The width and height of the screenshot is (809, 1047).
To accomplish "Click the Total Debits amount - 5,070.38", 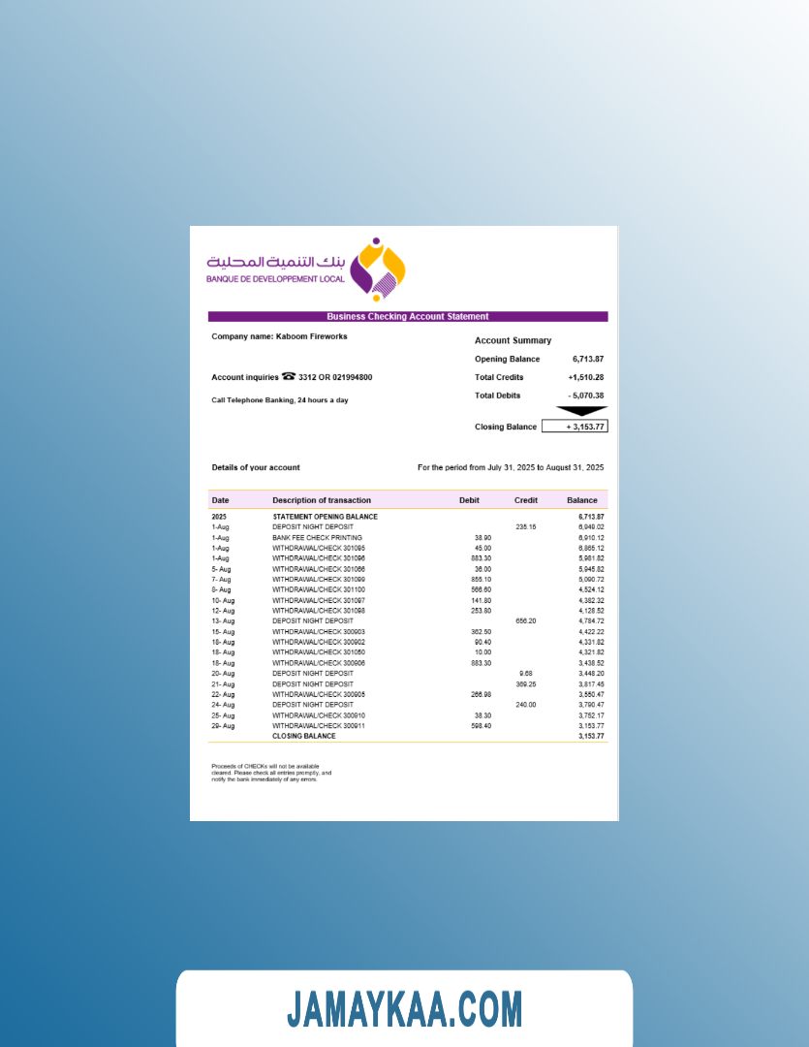I will [x=586, y=396].
